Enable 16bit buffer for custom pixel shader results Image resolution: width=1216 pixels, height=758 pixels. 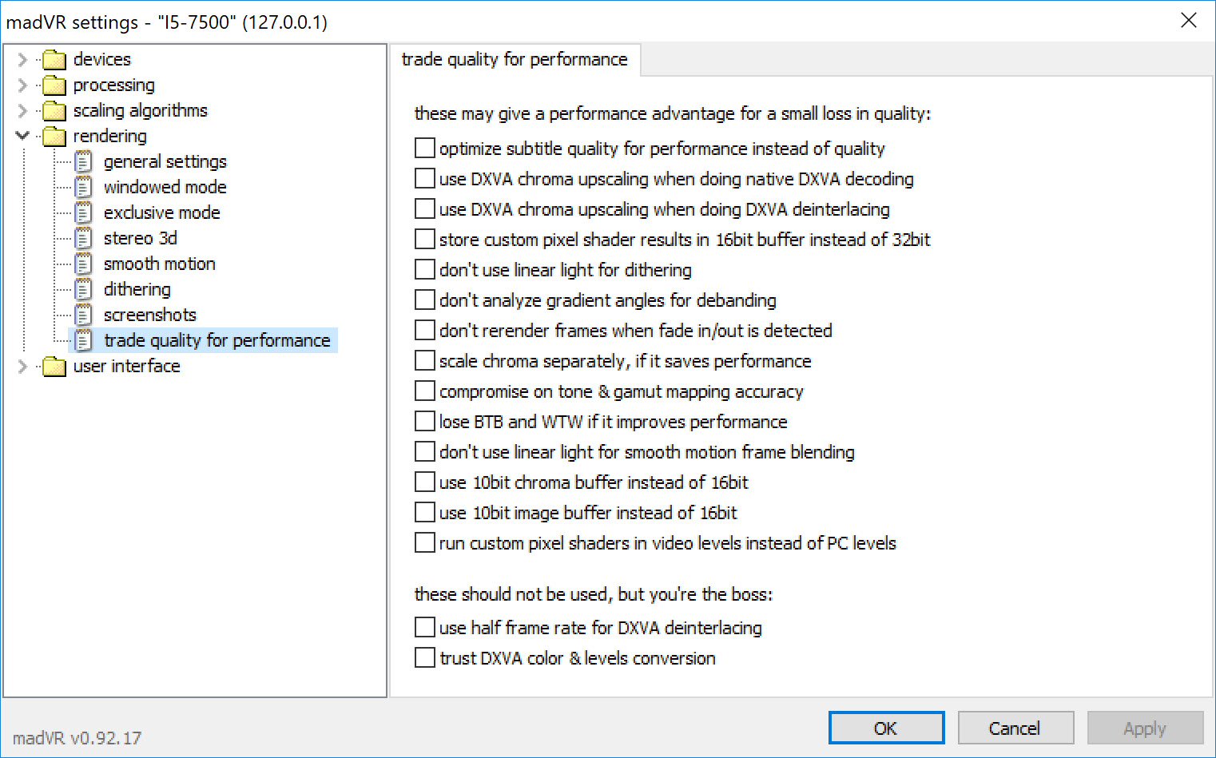pyautogui.click(x=425, y=239)
